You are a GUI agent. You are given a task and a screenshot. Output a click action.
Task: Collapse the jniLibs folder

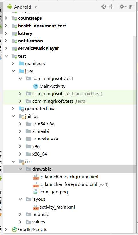pos(13,116)
